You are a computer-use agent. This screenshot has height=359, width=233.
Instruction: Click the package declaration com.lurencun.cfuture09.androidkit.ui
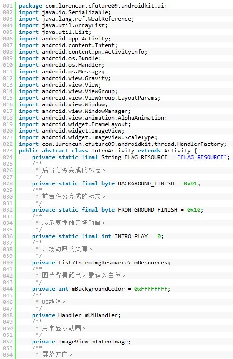(x=93, y=6)
